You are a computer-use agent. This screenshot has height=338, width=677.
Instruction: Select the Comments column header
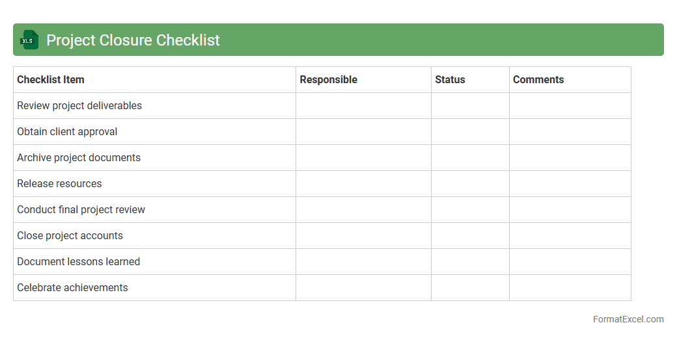[538, 80]
